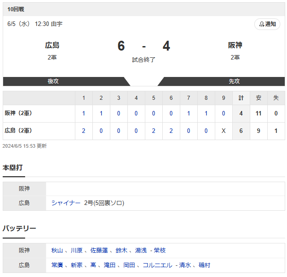Open 広島 5th inning score link

pos(153,131)
